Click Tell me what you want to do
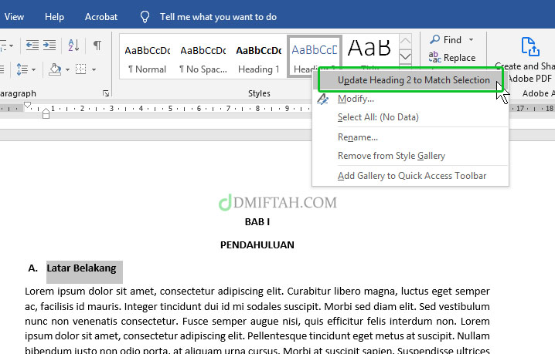The image size is (555, 354). (218, 17)
